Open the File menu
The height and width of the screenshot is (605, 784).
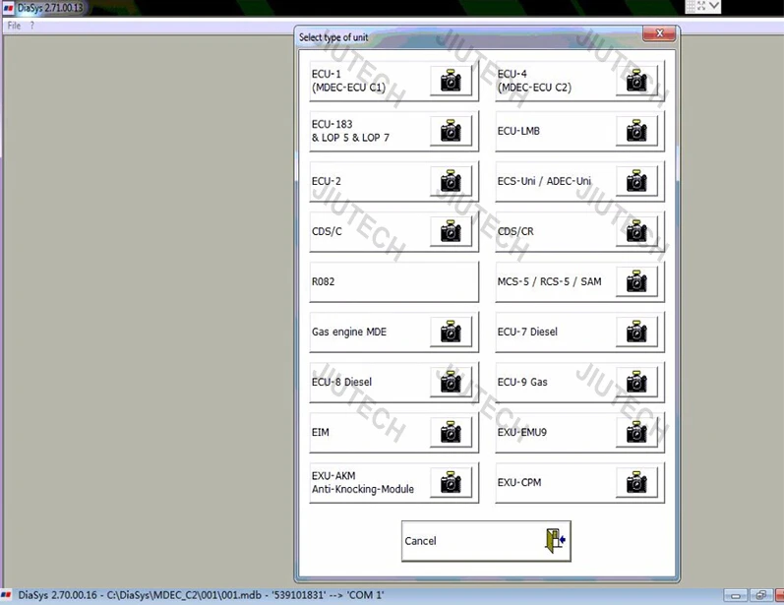14,26
